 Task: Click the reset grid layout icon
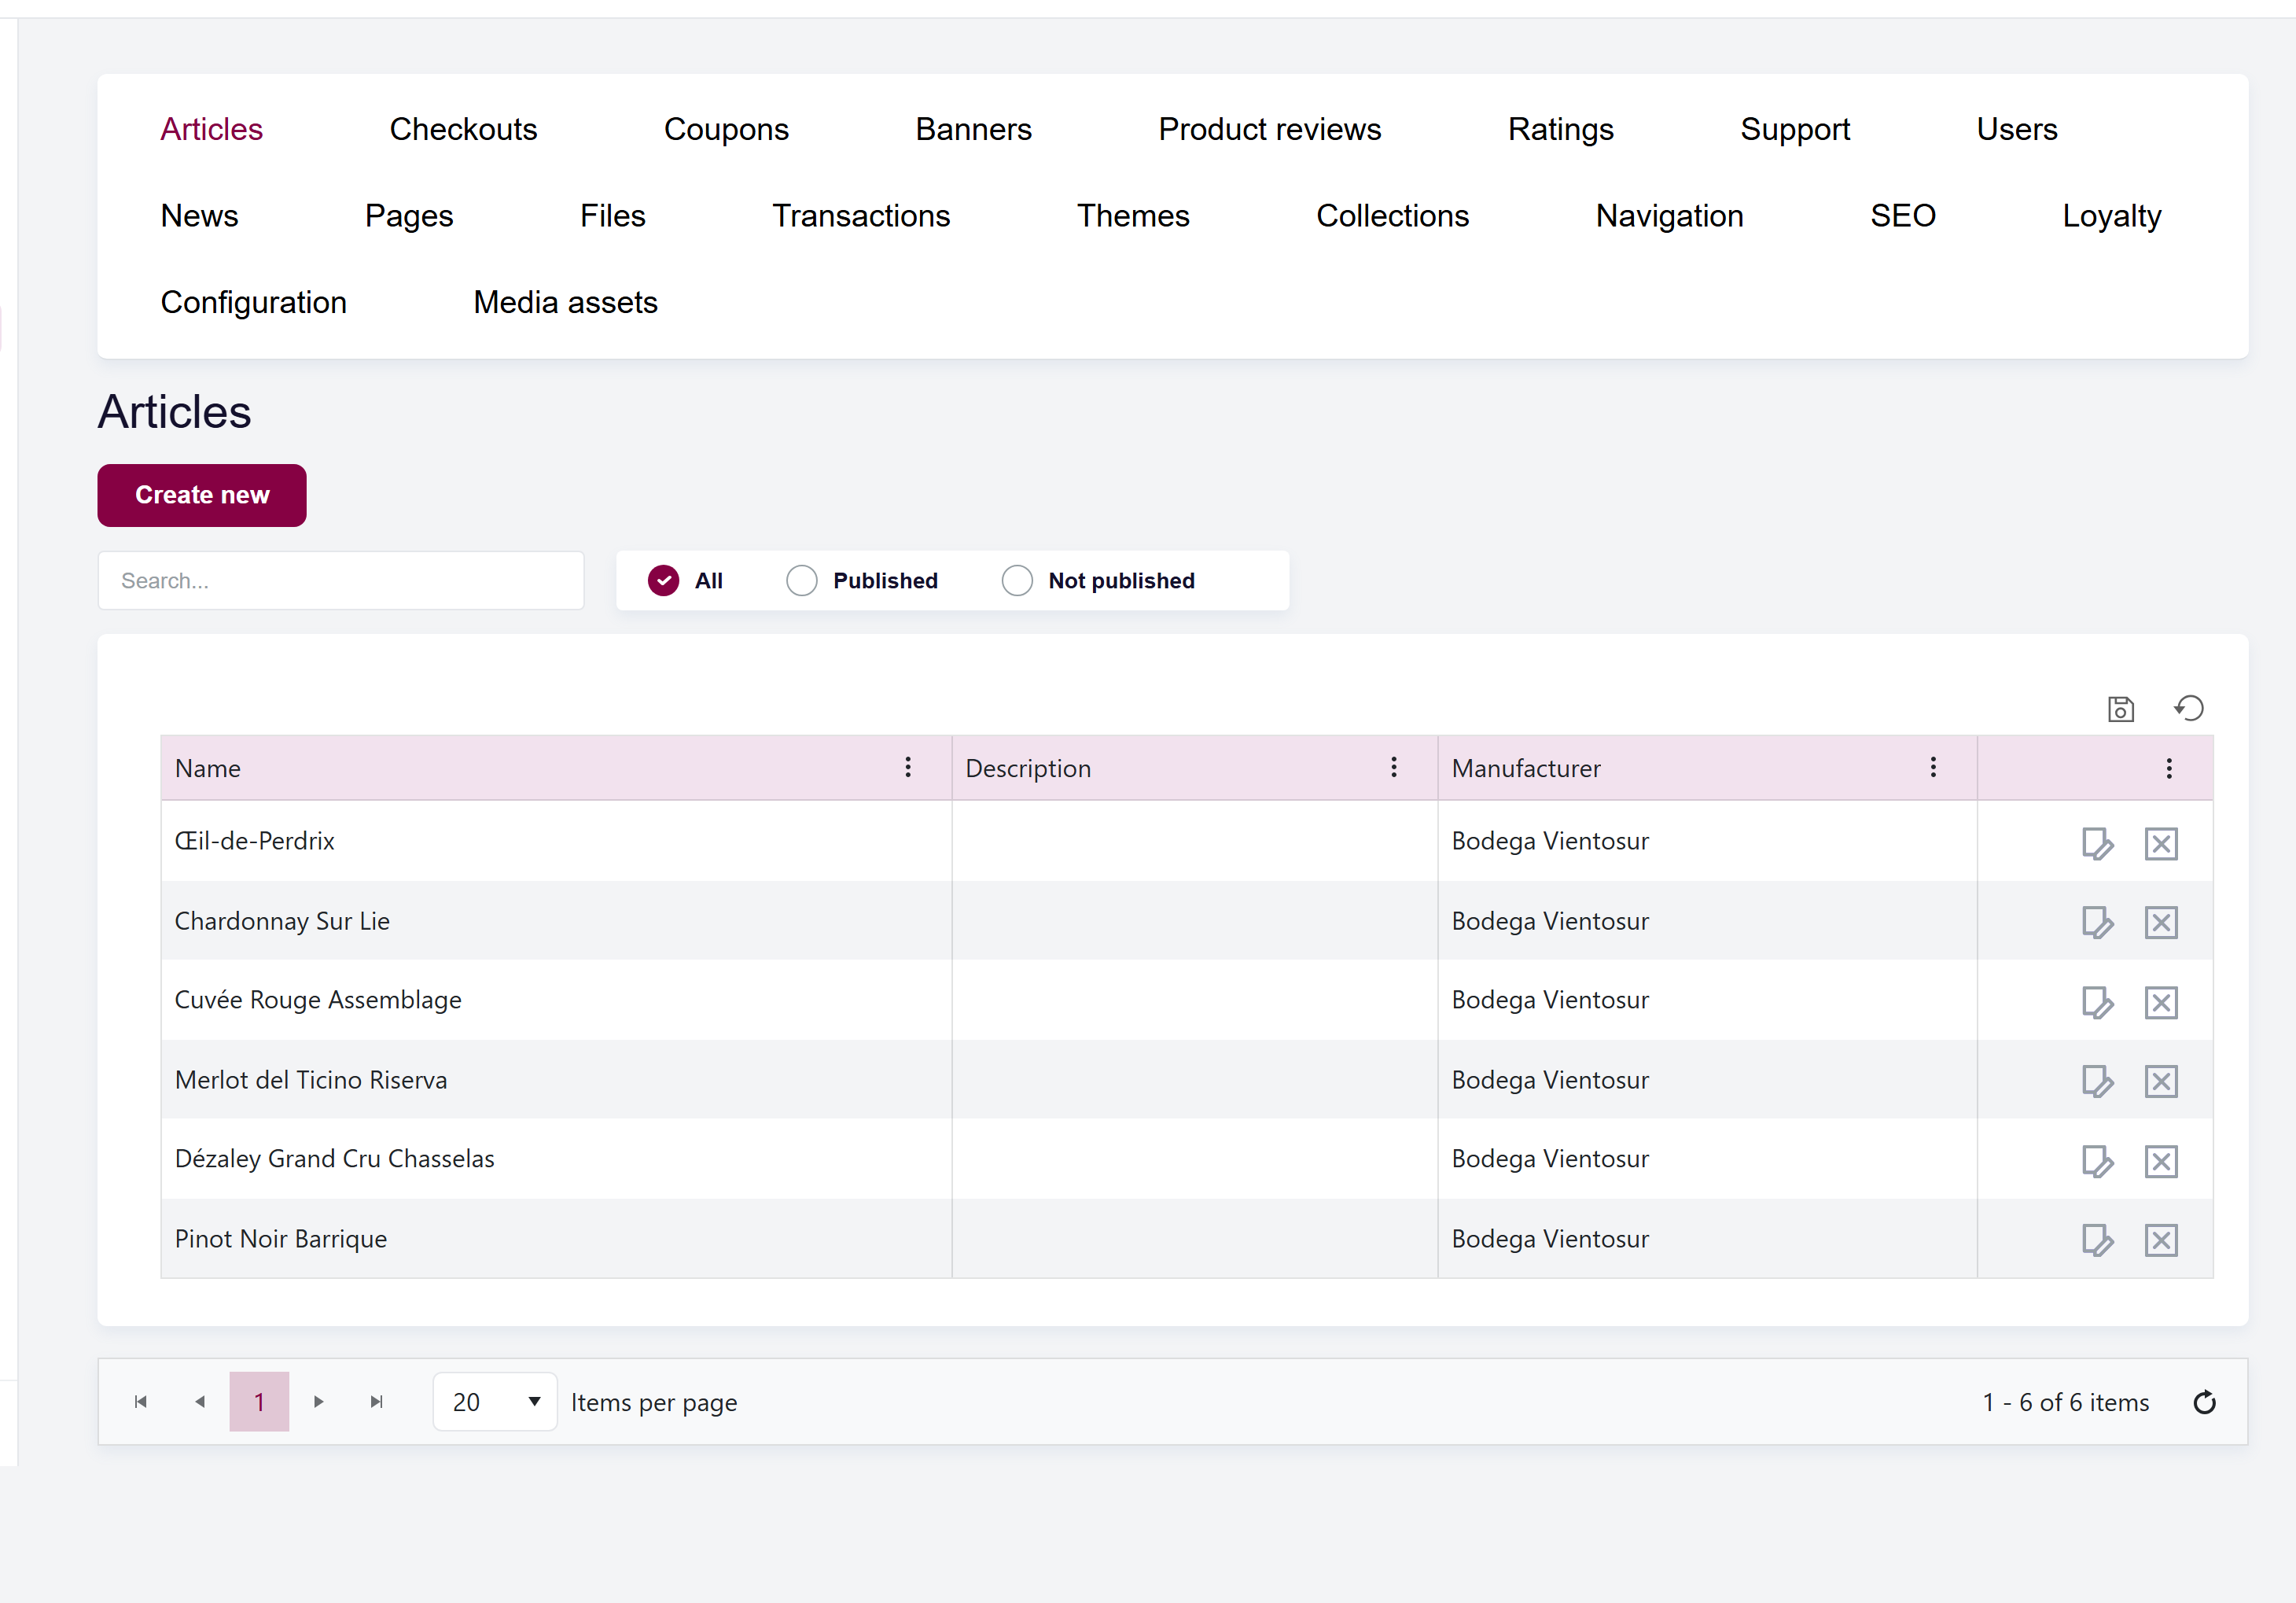[x=2188, y=709]
